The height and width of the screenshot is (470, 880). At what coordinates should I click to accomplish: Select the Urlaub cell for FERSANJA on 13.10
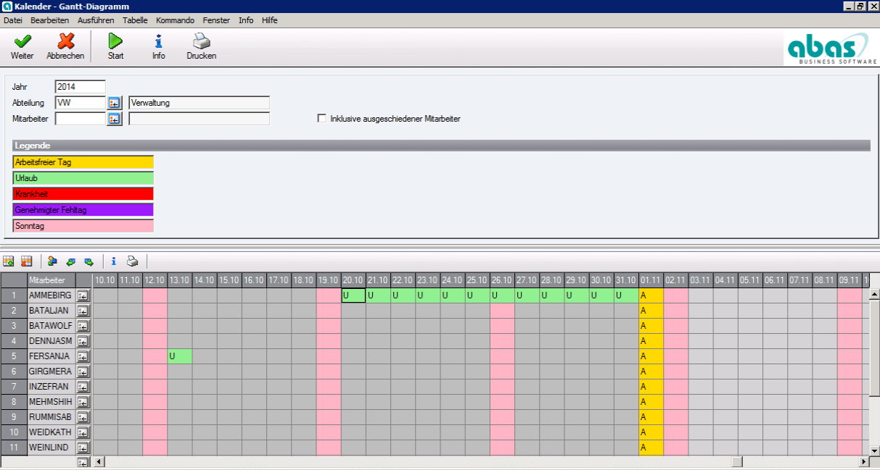click(x=180, y=356)
